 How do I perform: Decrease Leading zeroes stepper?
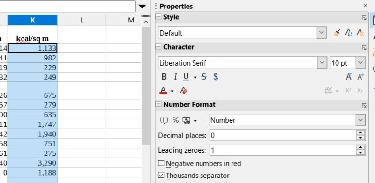(360, 153)
